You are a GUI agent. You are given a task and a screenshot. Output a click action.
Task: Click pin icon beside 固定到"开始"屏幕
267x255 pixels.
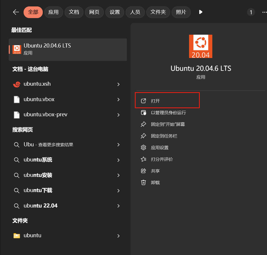coord(143,124)
